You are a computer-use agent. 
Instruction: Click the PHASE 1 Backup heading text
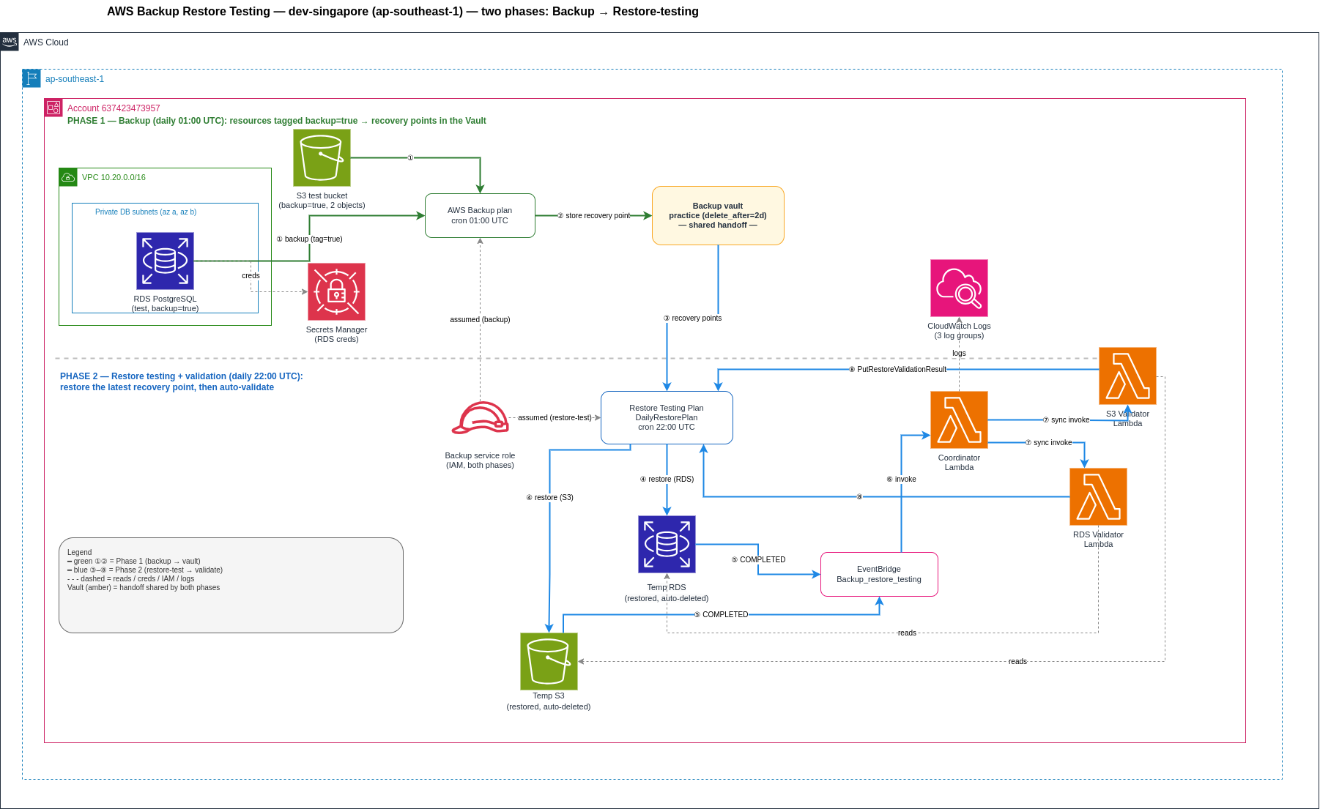click(277, 121)
